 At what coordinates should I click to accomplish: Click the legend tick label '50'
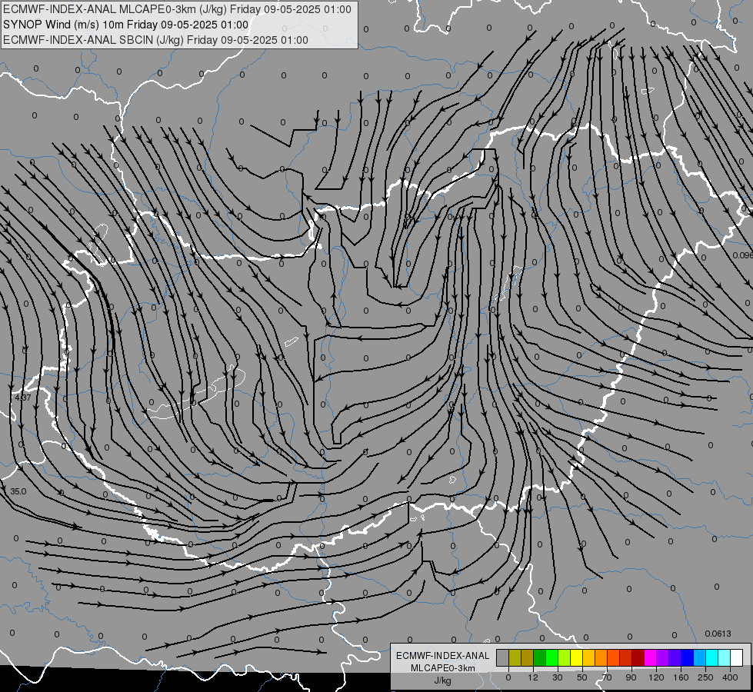click(582, 677)
